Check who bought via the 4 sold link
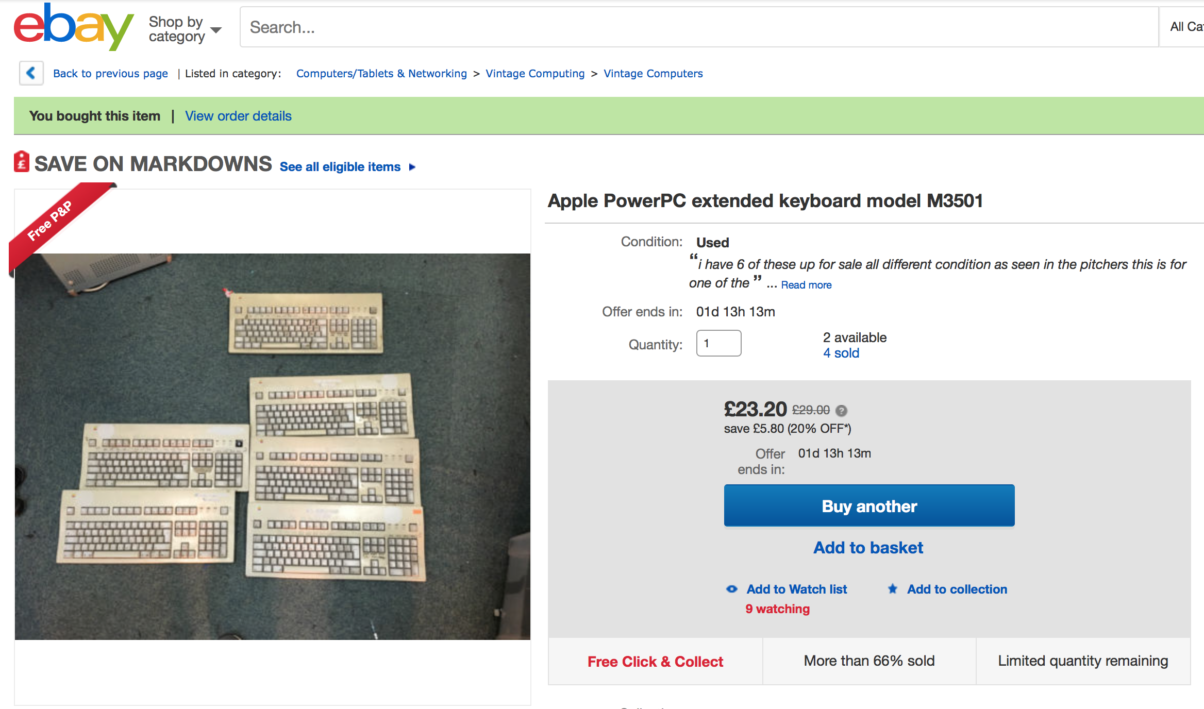 pos(841,353)
